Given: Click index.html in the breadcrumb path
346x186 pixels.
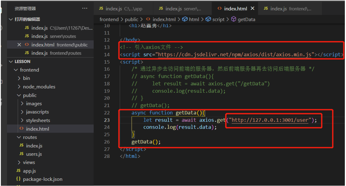Looking at the screenshot, I should tap(164, 19).
